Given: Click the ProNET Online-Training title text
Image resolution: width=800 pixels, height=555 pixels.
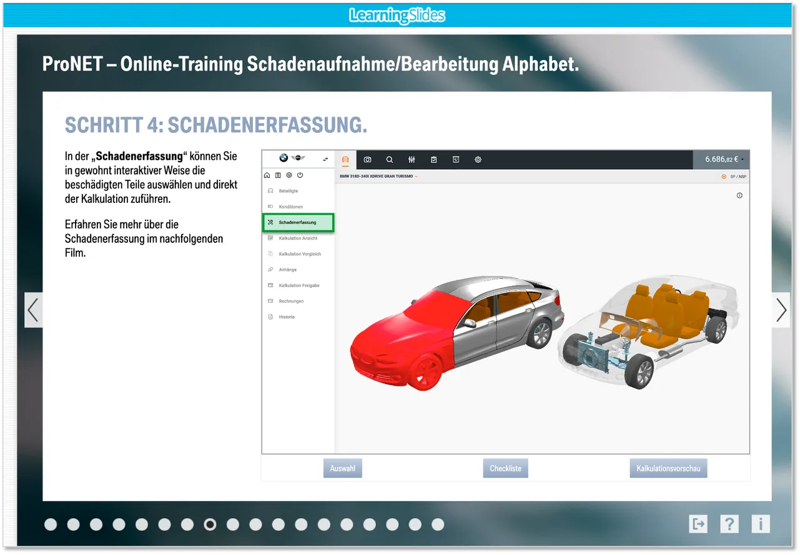Looking at the screenshot, I should point(310,64).
